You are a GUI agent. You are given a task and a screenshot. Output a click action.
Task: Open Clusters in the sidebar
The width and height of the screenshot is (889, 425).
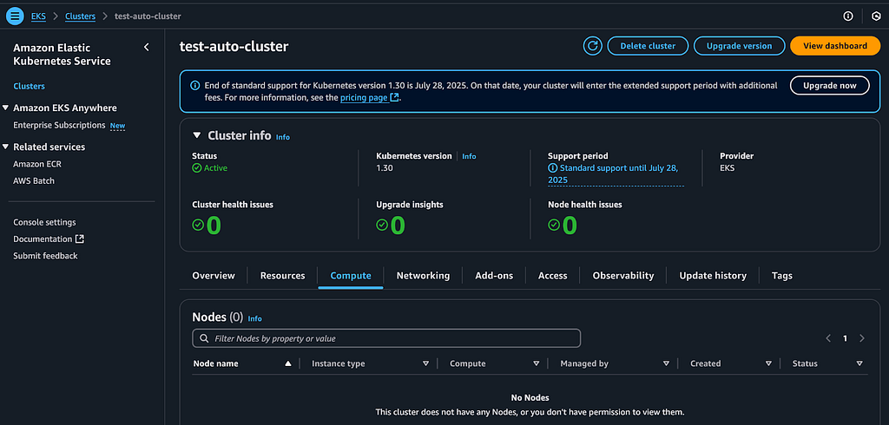pyautogui.click(x=29, y=86)
